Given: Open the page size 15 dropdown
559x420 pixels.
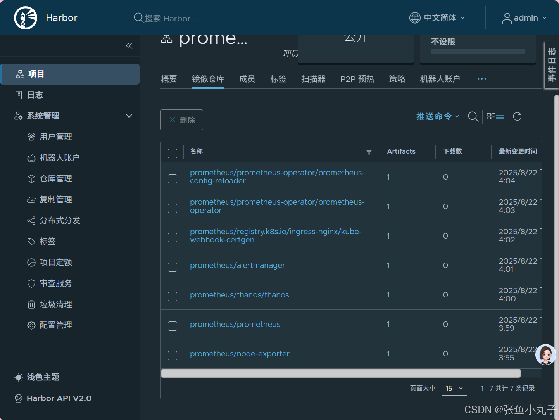Looking at the screenshot, I should click(454, 388).
